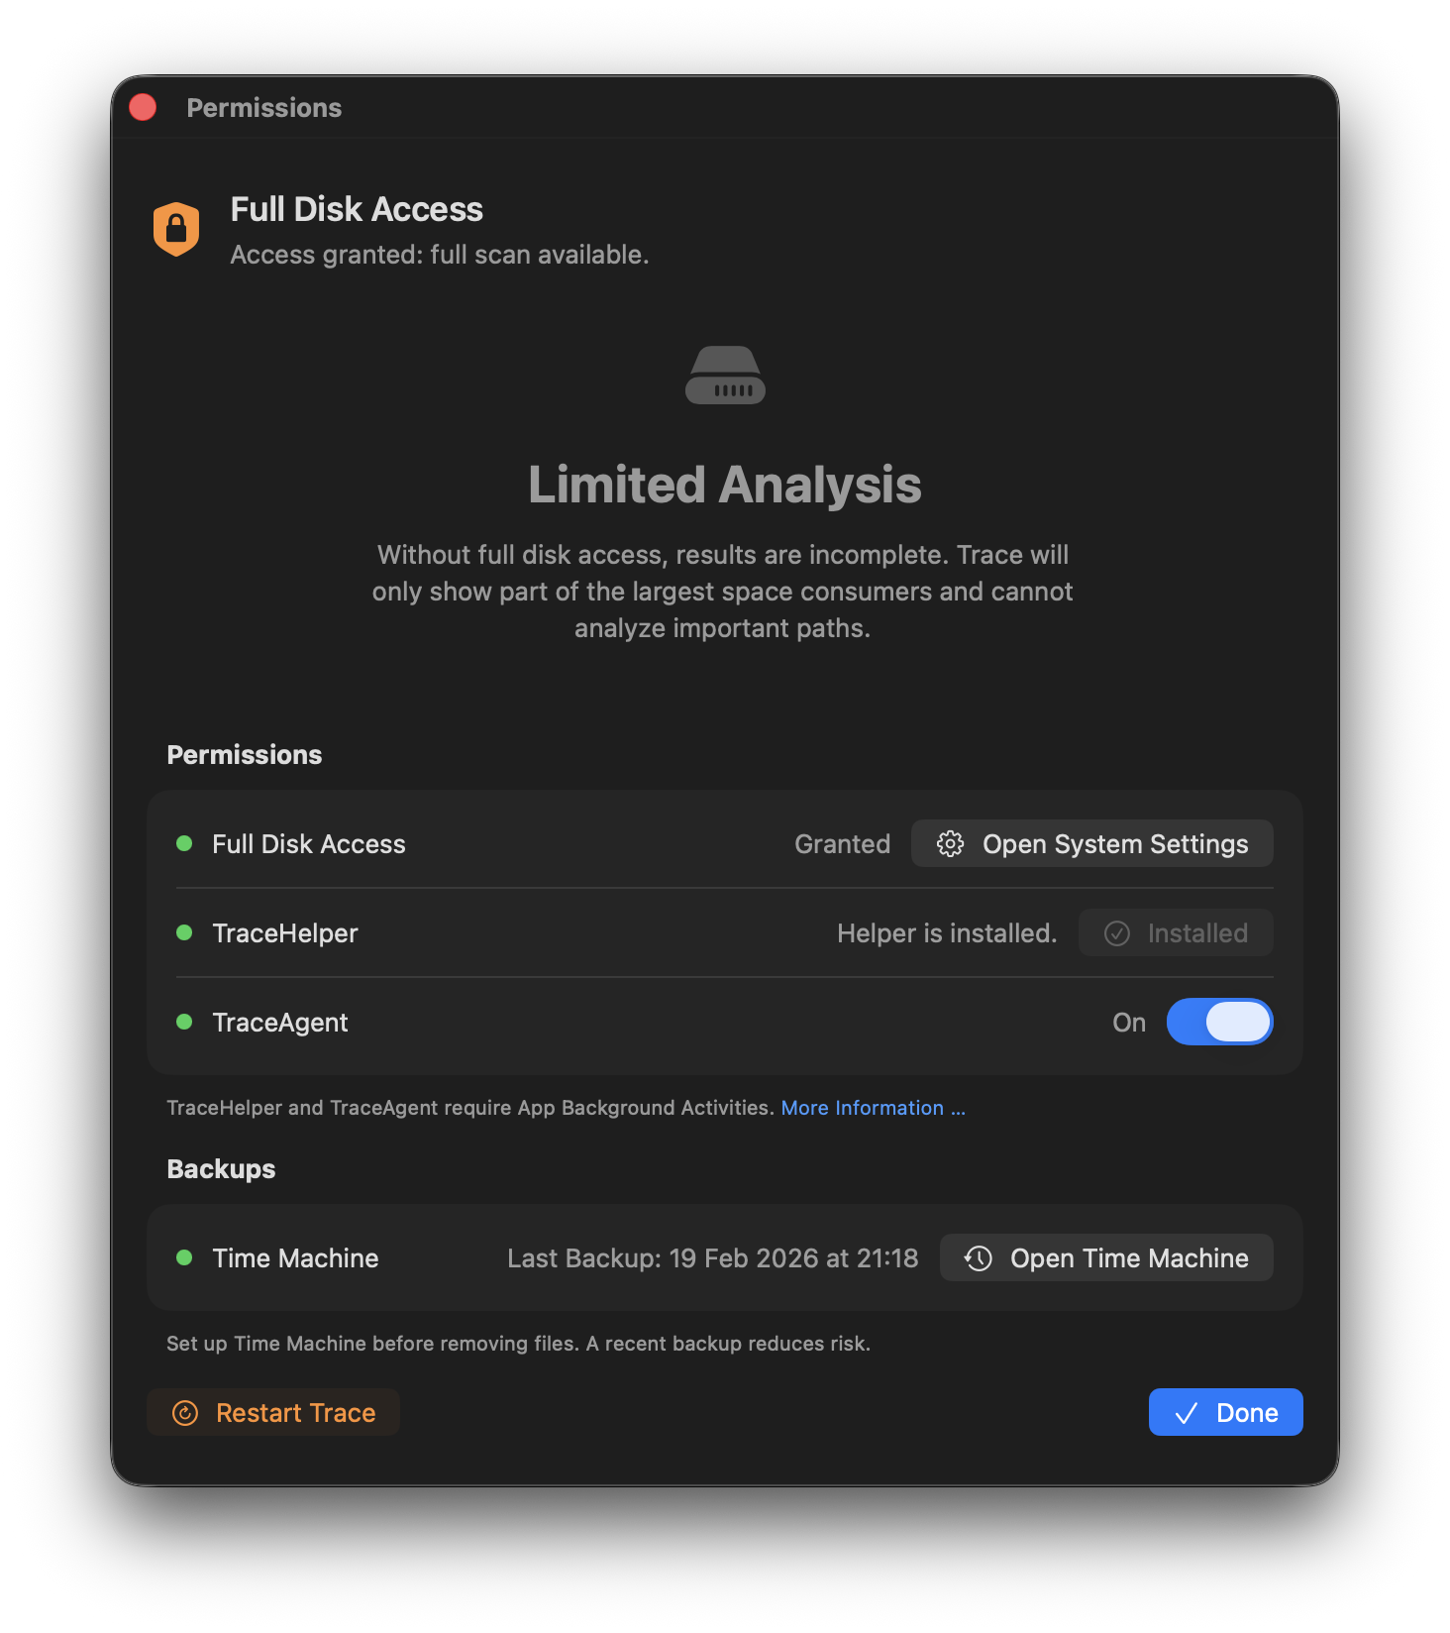Click the green status dot beside TraceAgent
The image size is (1450, 1633).
point(184,1023)
